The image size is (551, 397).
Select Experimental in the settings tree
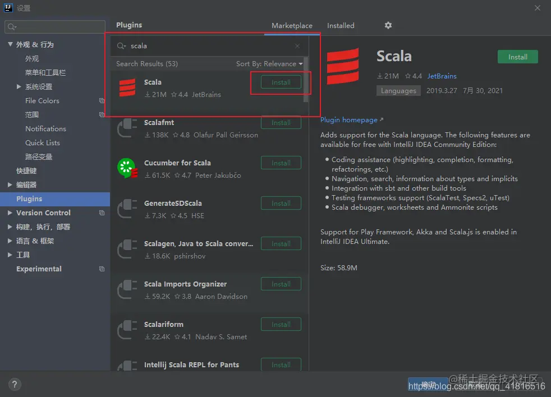(x=39, y=269)
